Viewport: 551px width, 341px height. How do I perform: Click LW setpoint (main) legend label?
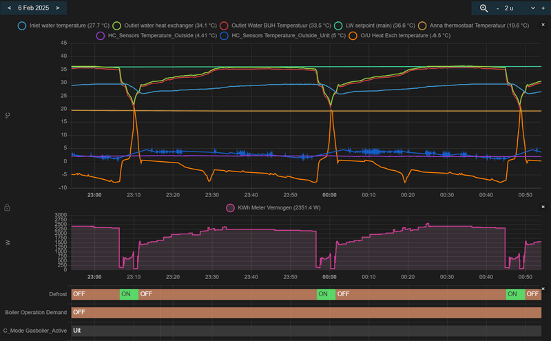tap(380, 25)
